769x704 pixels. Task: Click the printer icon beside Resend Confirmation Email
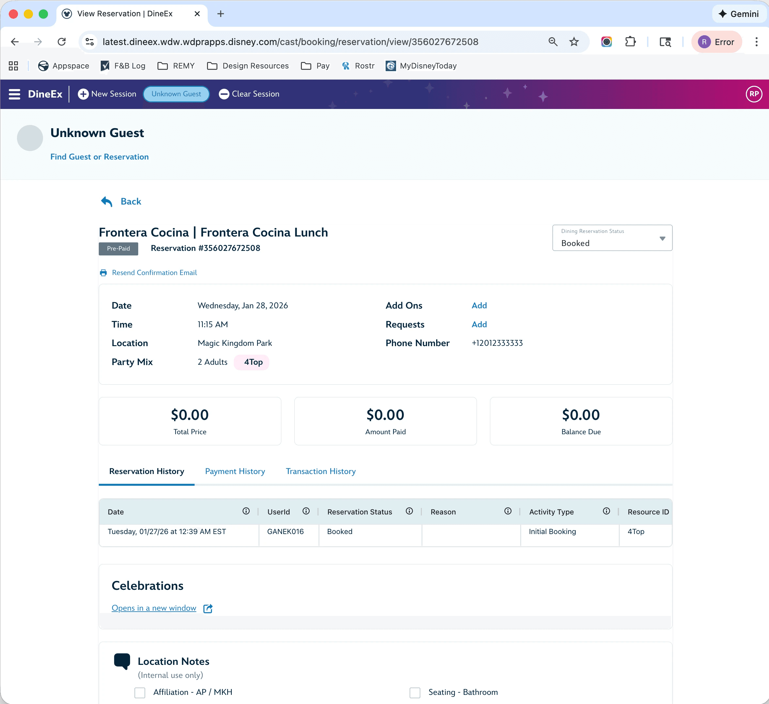point(103,273)
